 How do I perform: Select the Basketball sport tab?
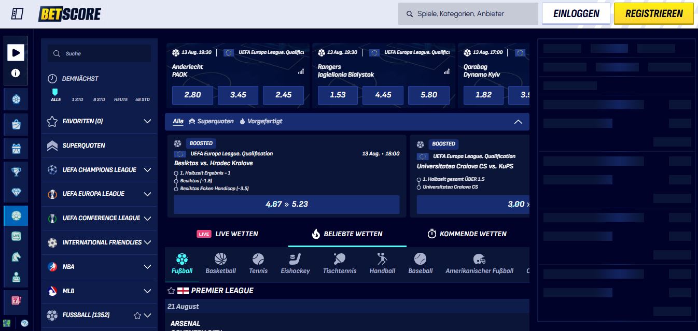(221, 264)
